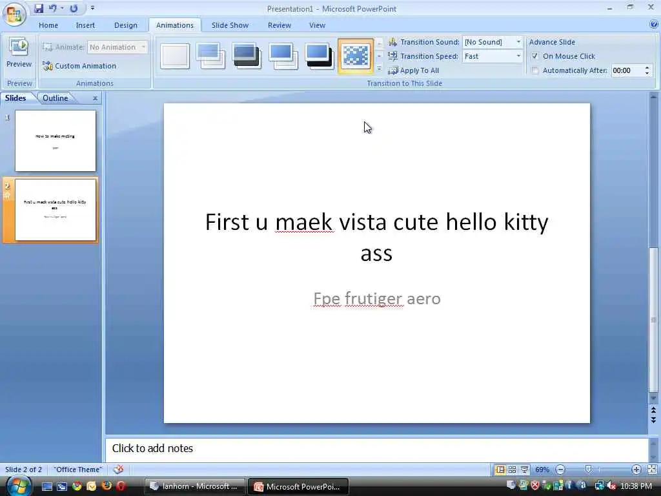Click 'Office Theme' in status bar
This screenshot has height=496, width=661.
click(x=77, y=470)
